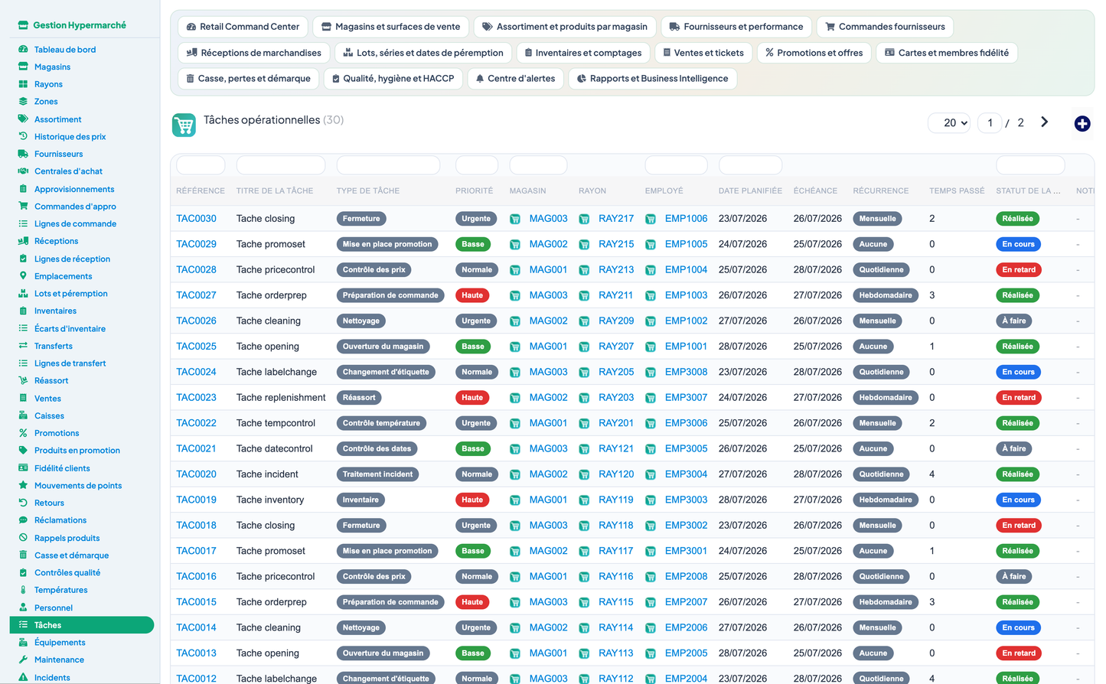Click the Tableau de bord sidebar icon
Screen dimensions: 1106x684
coord(23,49)
